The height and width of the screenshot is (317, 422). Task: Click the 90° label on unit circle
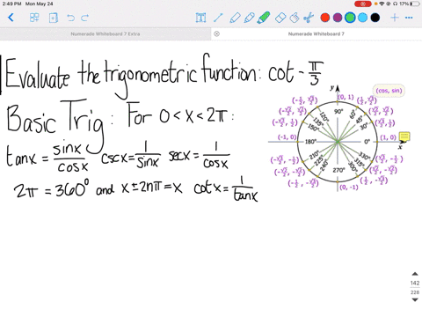[x=338, y=112]
